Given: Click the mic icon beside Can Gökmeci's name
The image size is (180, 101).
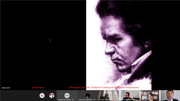Looking at the screenshot, I should click(134, 100).
